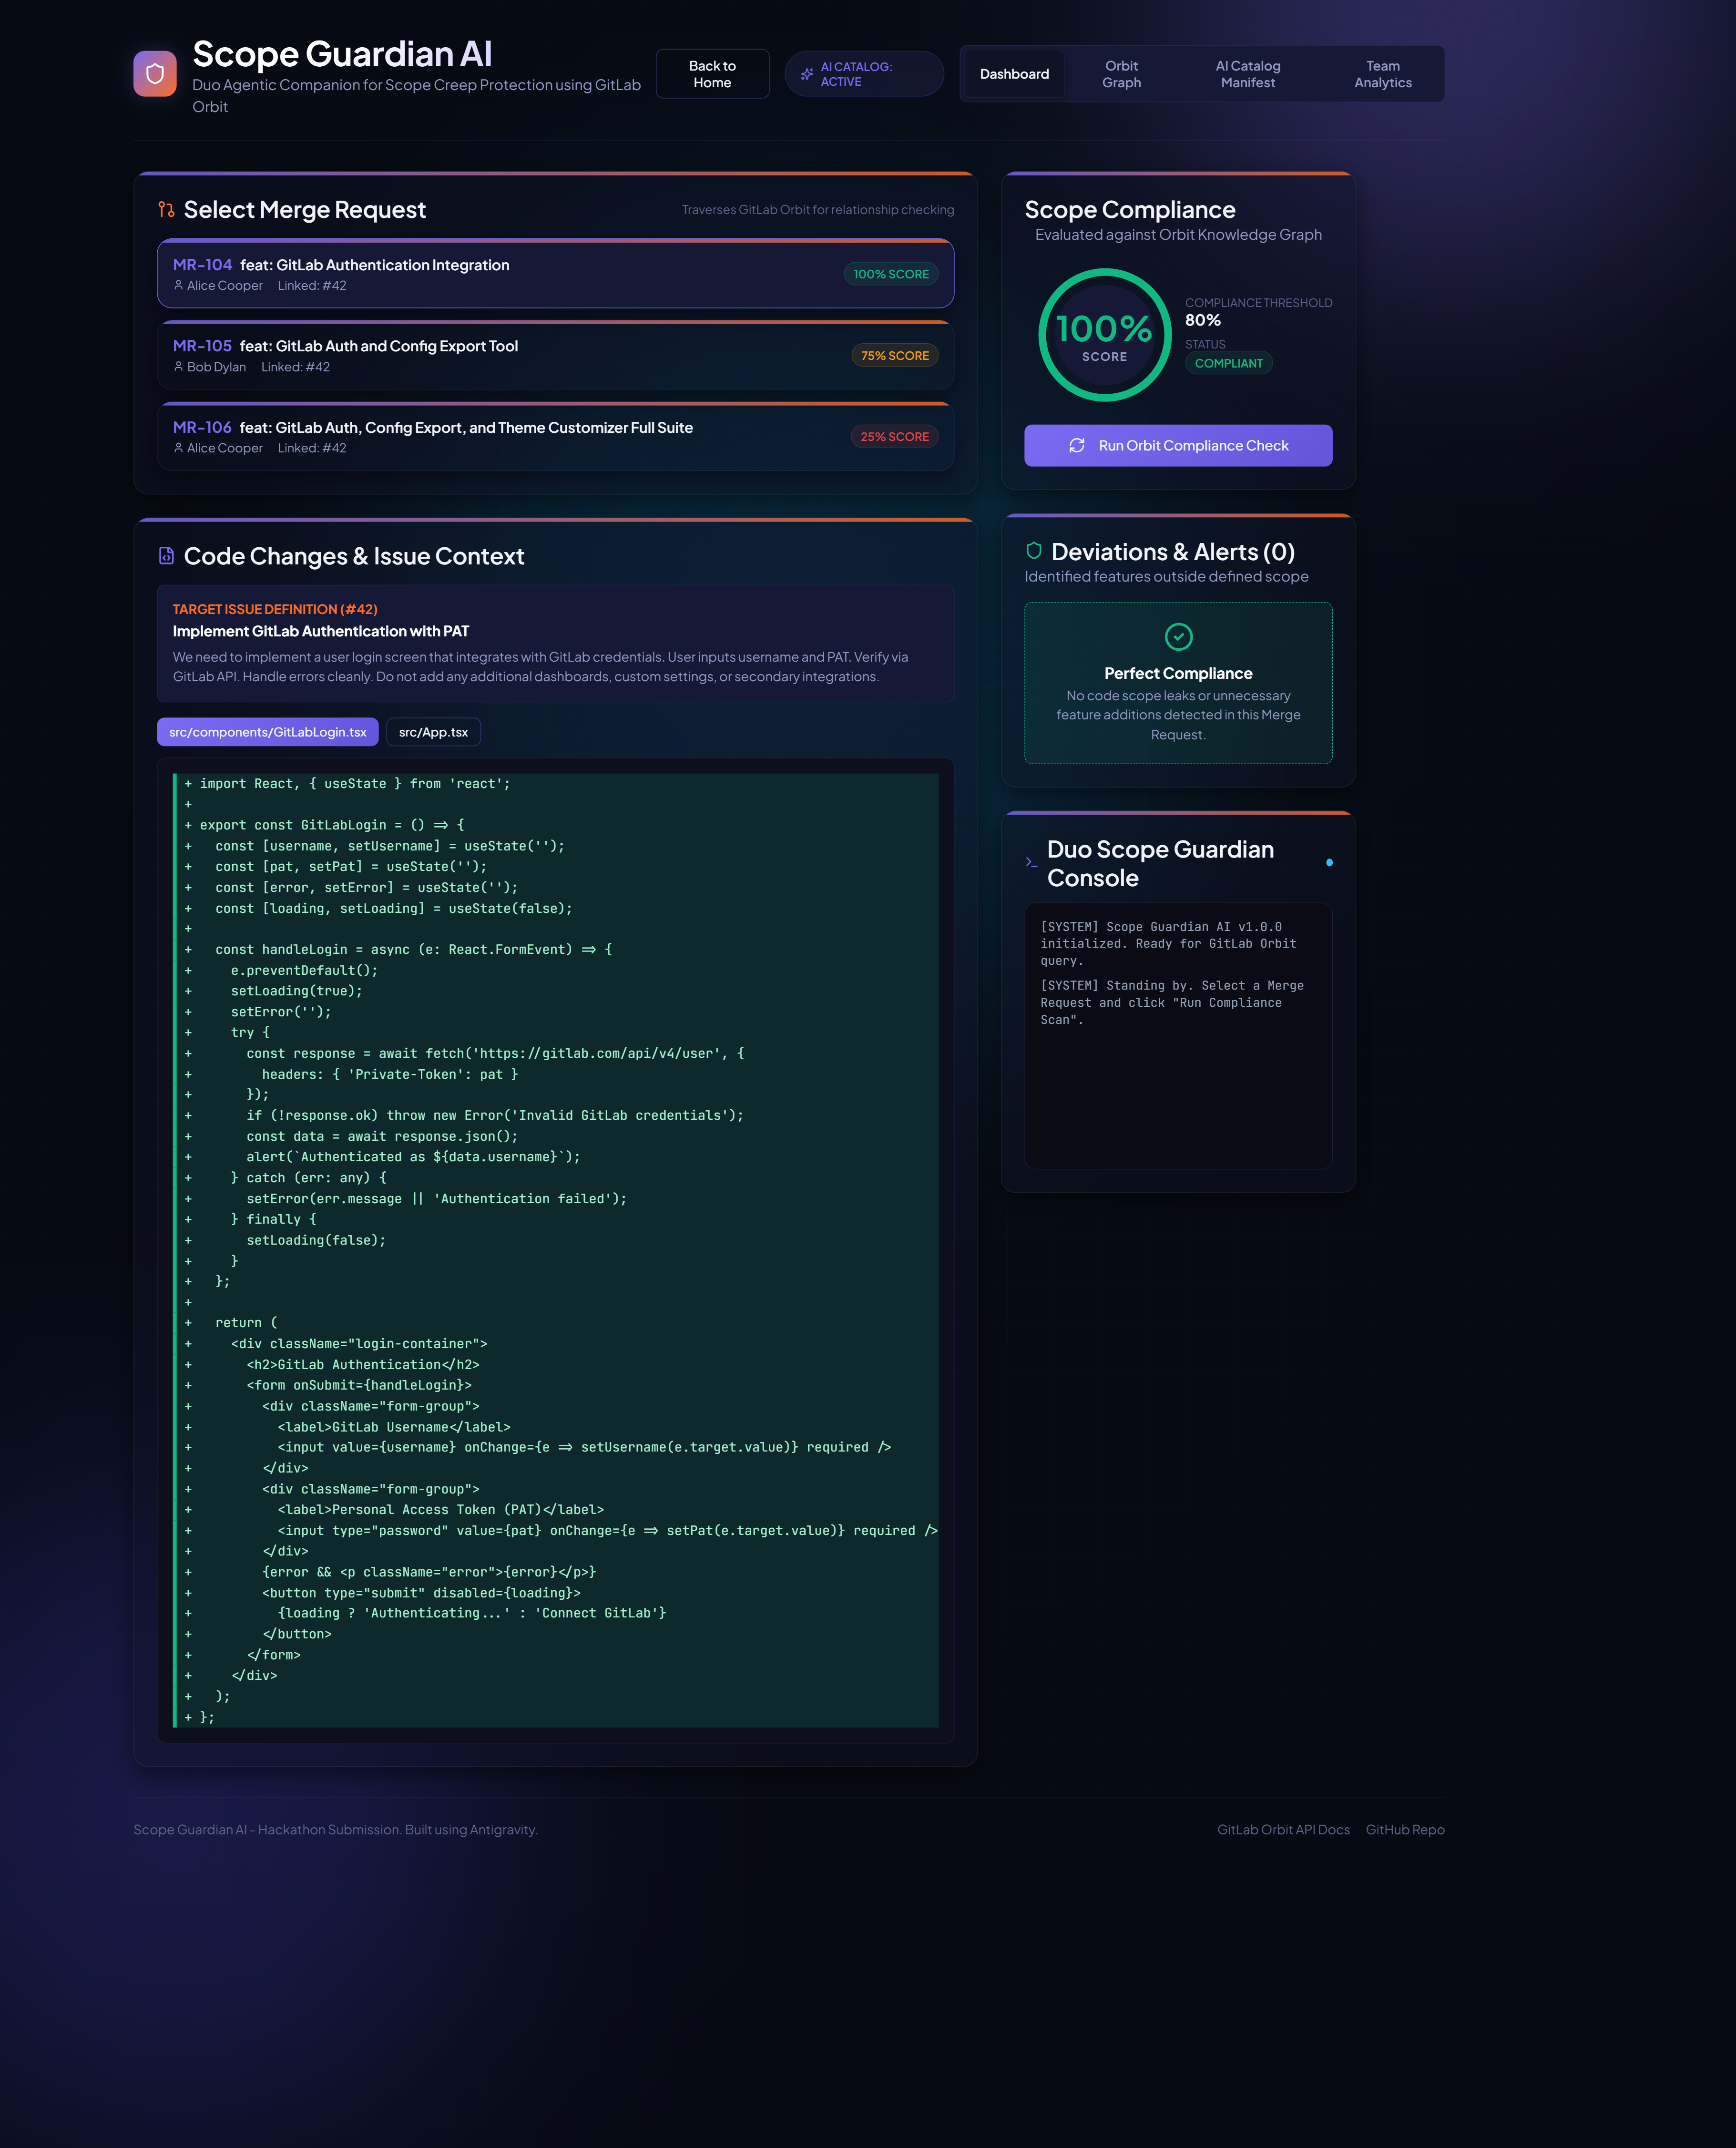
Task: Click the user icon next to Bob Dylan
Action: 178,367
